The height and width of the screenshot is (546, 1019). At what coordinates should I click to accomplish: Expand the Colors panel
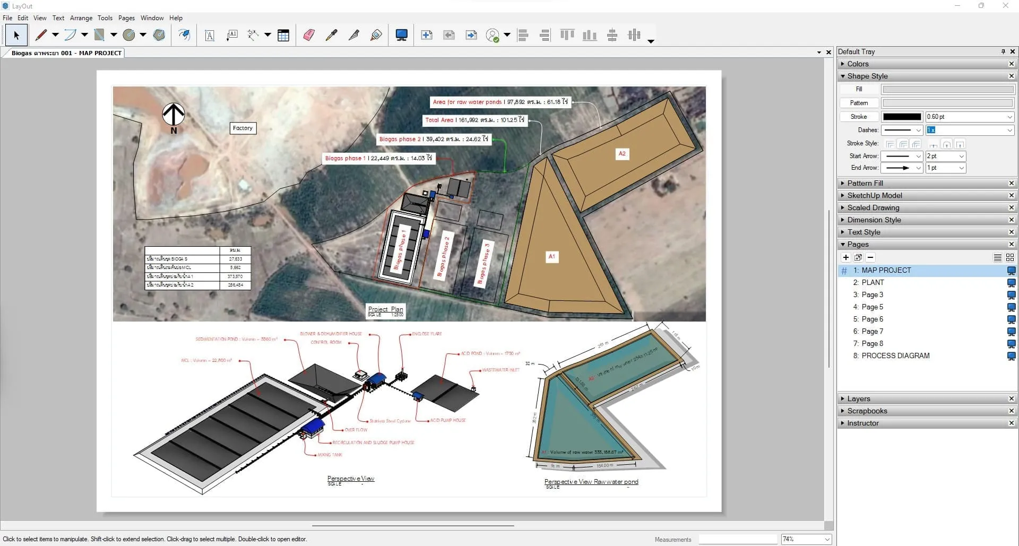(843, 64)
